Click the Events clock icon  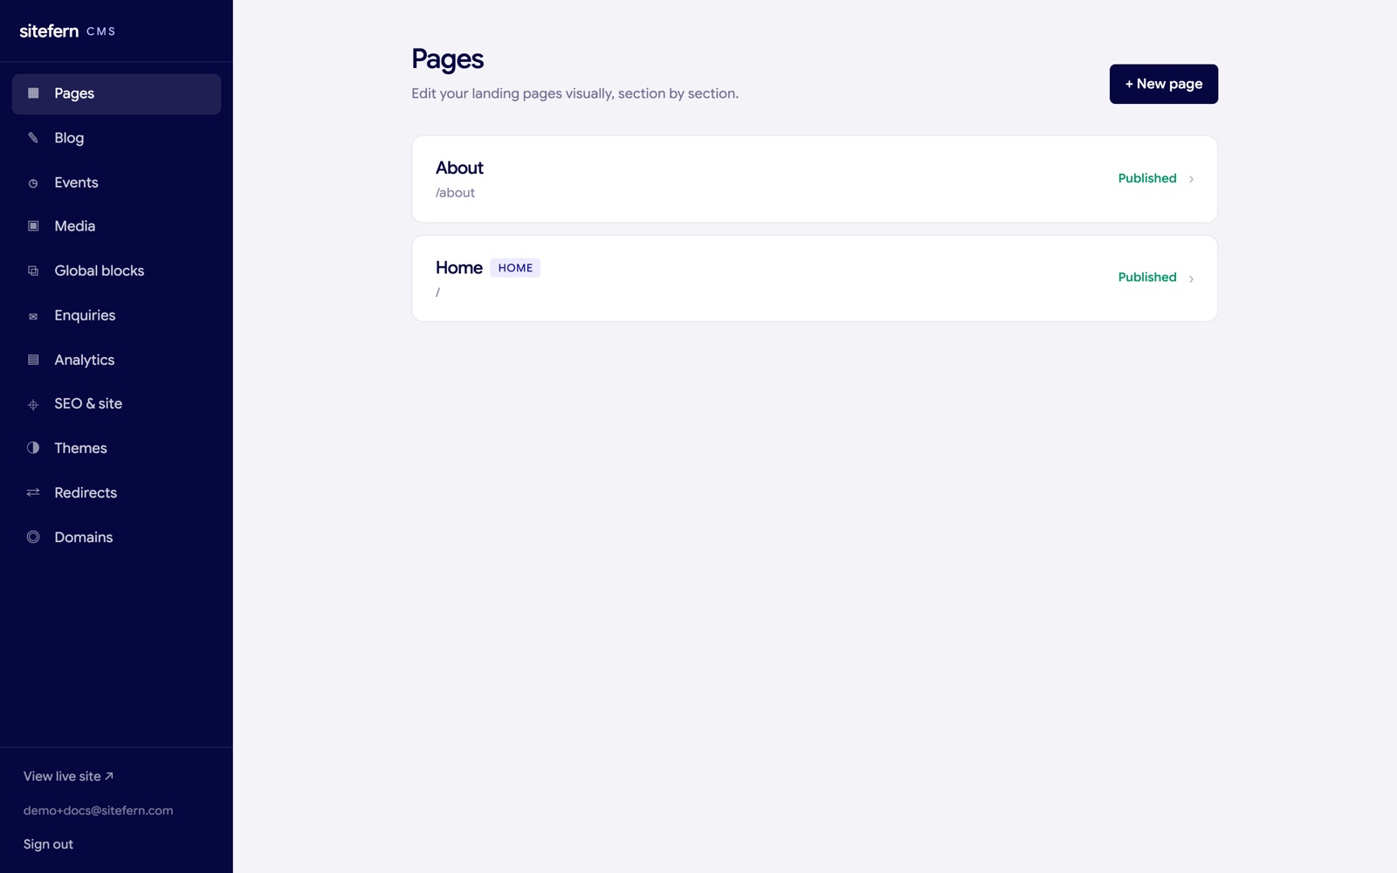tap(33, 183)
